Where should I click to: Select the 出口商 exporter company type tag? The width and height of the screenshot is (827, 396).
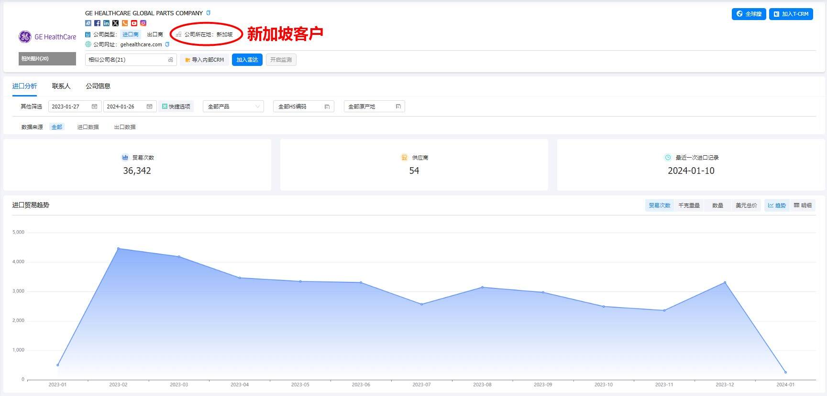click(x=155, y=34)
